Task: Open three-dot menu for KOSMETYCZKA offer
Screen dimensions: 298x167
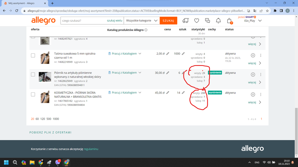Action: click(261, 94)
